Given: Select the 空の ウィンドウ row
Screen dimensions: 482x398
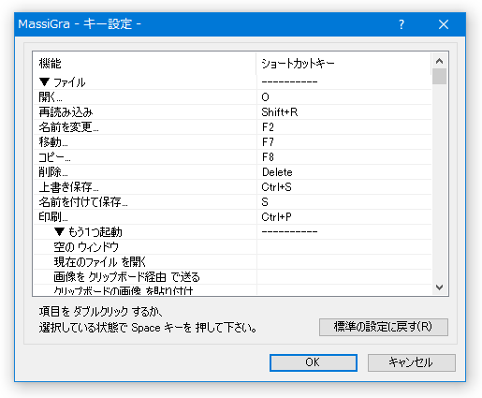Looking at the screenshot, I should pyautogui.click(x=232, y=247).
